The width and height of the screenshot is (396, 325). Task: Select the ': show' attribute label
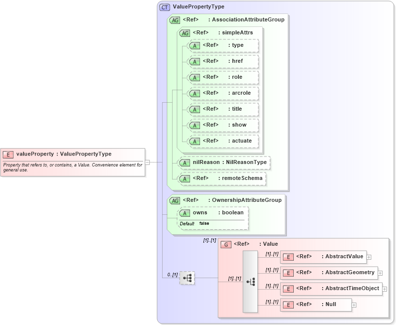point(237,125)
